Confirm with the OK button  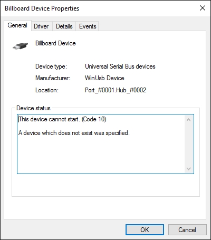[145, 229]
